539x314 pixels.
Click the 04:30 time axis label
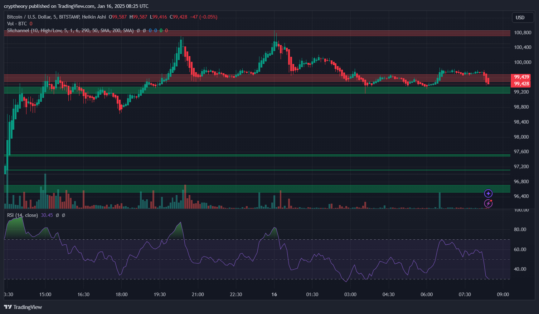[x=389, y=294]
